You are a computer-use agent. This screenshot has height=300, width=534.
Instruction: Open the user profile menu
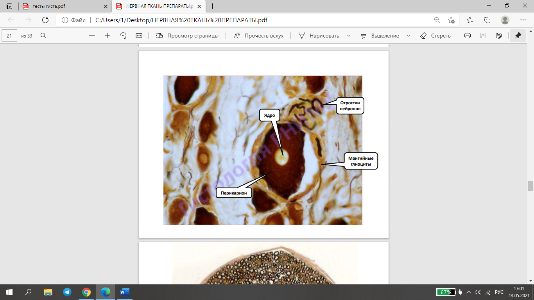[x=505, y=20]
